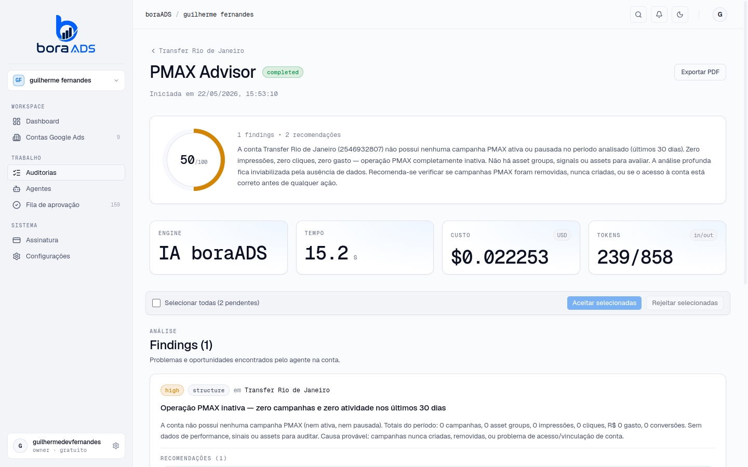
Task: Click the GF workspace badge
Action: click(x=19, y=80)
